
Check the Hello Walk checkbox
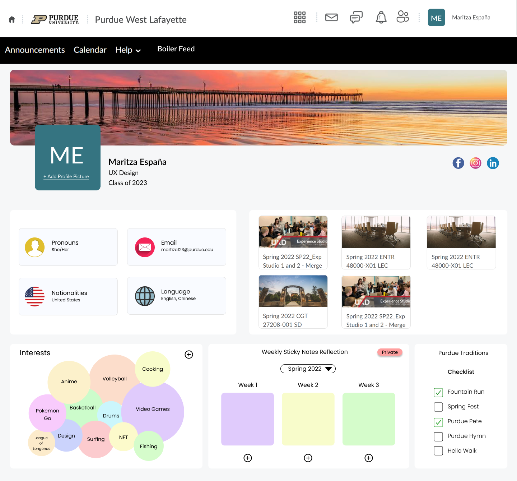coord(438,451)
